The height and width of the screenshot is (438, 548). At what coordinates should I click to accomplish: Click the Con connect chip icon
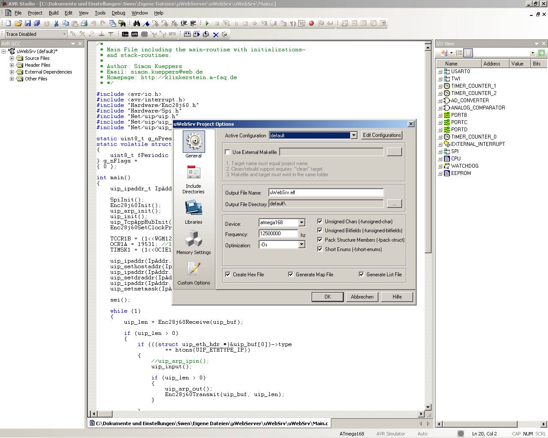click(125, 34)
